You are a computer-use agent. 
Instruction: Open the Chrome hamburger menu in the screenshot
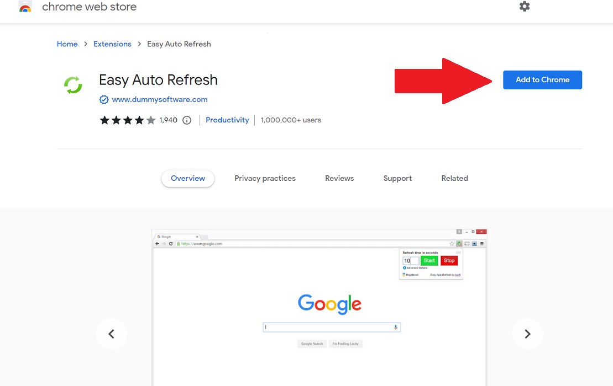pyautogui.click(x=482, y=244)
